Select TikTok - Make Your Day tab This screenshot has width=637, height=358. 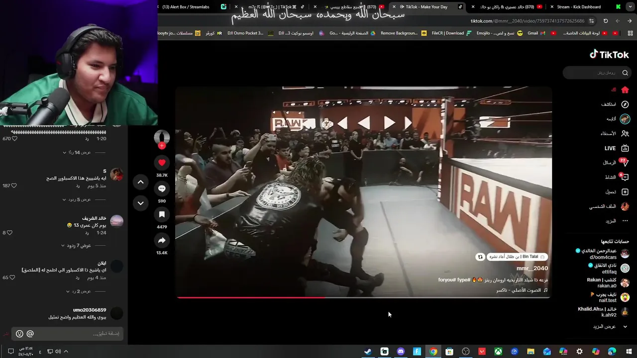tap(428, 7)
